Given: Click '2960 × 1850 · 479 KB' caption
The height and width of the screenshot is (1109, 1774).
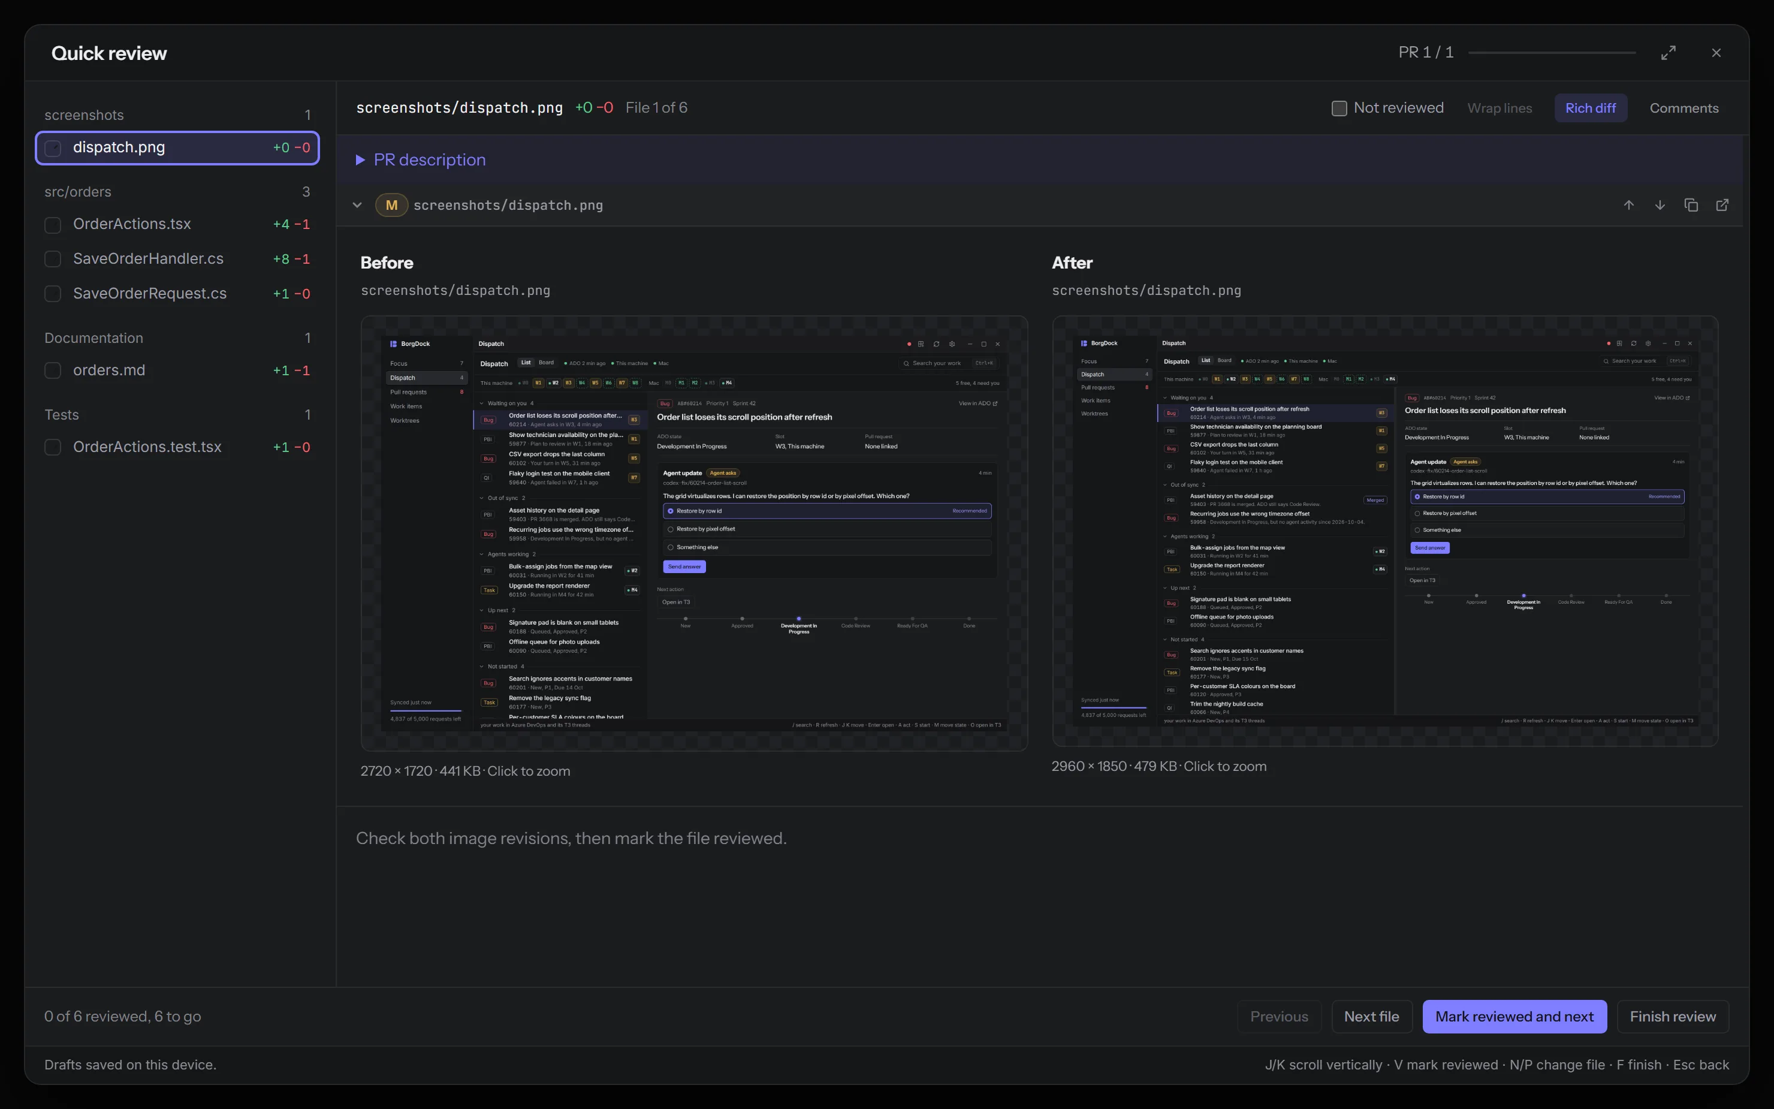Looking at the screenshot, I should pos(1114,767).
